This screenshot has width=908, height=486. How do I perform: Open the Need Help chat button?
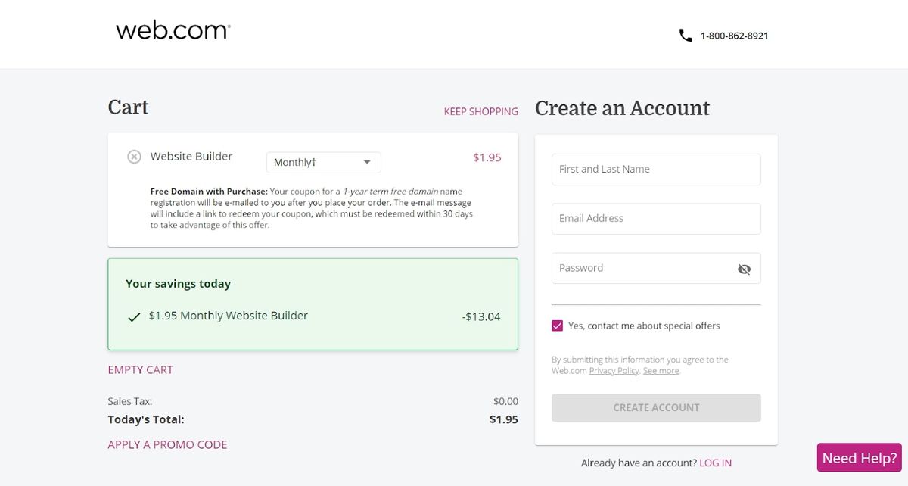click(x=858, y=457)
